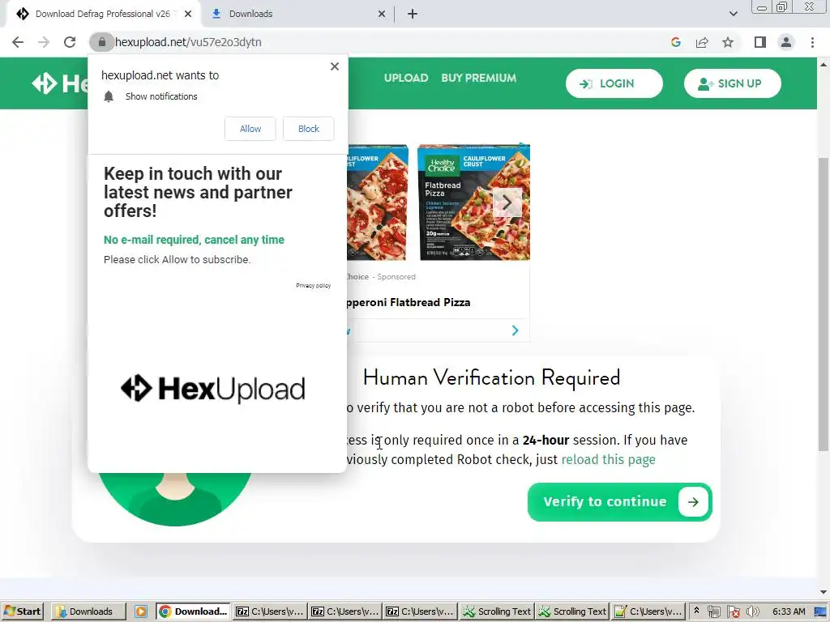This screenshot has height=622, width=830.
Task: Click Verify to continue button
Action: (x=620, y=502)
